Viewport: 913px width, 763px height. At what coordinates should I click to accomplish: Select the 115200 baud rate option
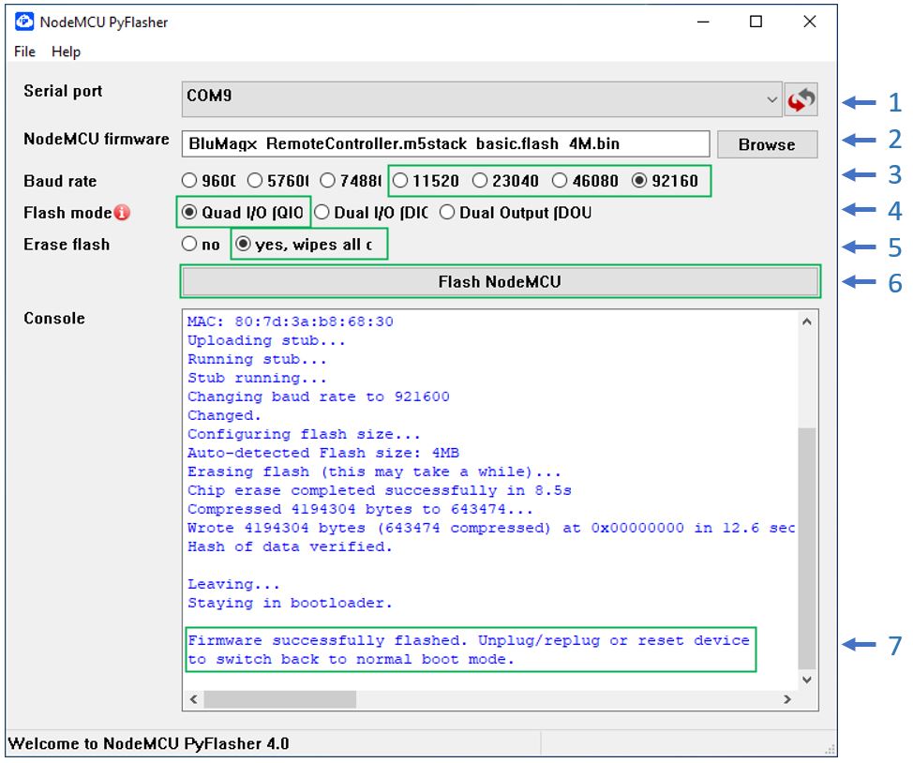click(x=427, y=181)
